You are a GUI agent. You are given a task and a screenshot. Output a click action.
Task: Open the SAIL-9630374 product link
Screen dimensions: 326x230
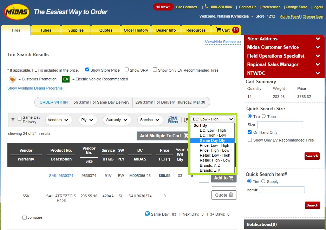tap(61, 176)
